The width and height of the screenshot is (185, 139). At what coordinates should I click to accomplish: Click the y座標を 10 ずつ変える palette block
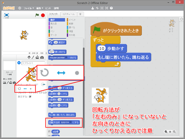[61, 100]
